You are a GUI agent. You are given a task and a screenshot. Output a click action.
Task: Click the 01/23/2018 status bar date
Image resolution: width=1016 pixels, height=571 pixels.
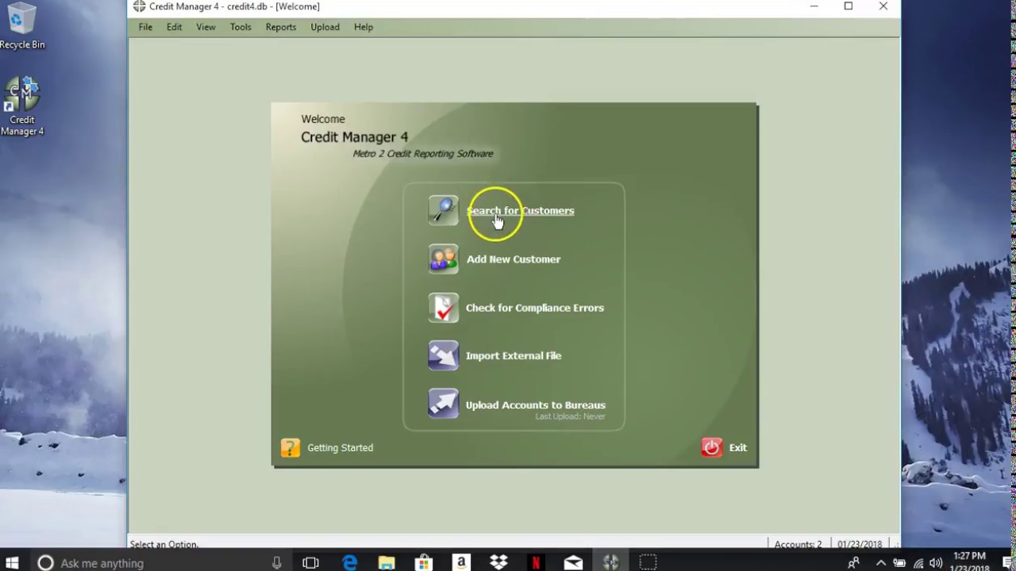[860, 545]
